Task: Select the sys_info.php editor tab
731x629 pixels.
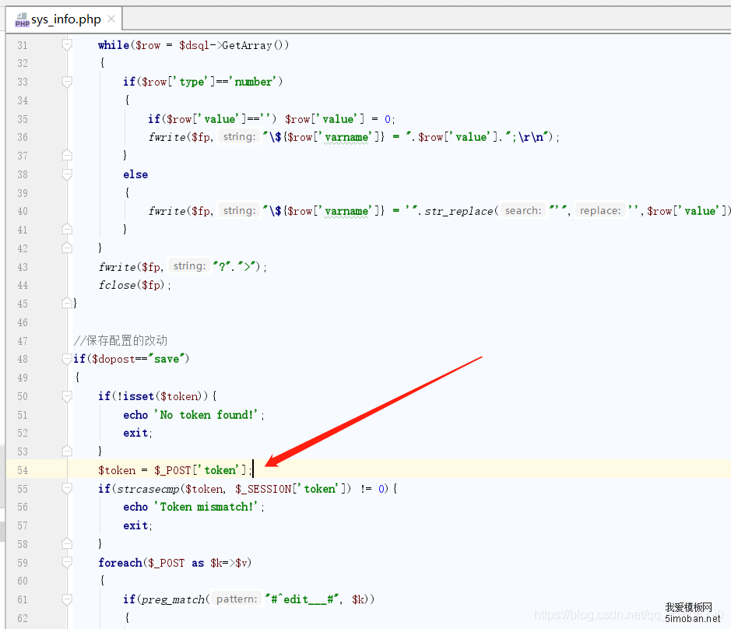Action: click(x=65, y=19)
